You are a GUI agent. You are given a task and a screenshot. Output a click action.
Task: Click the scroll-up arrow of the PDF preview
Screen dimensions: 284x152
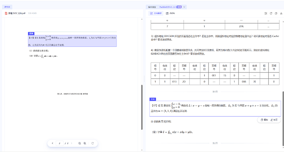pos(142,19)
